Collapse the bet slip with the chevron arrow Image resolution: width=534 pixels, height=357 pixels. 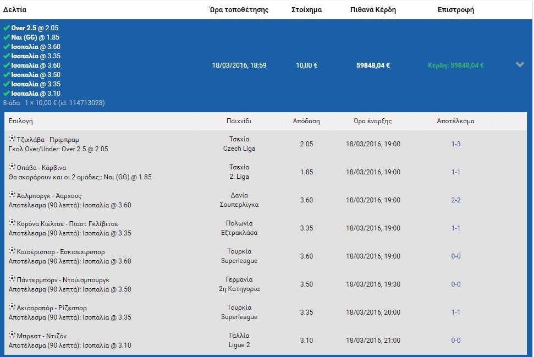[x=520, y=65]
